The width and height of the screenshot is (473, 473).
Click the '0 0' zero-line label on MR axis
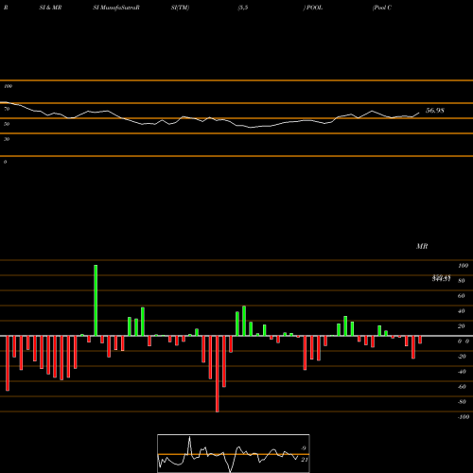(x=464, y=342)
